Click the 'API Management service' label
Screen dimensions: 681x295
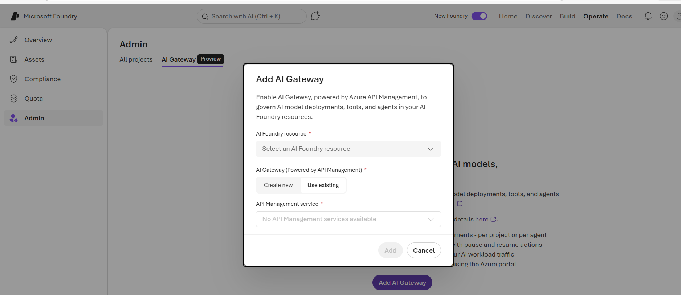pos(287,204)
